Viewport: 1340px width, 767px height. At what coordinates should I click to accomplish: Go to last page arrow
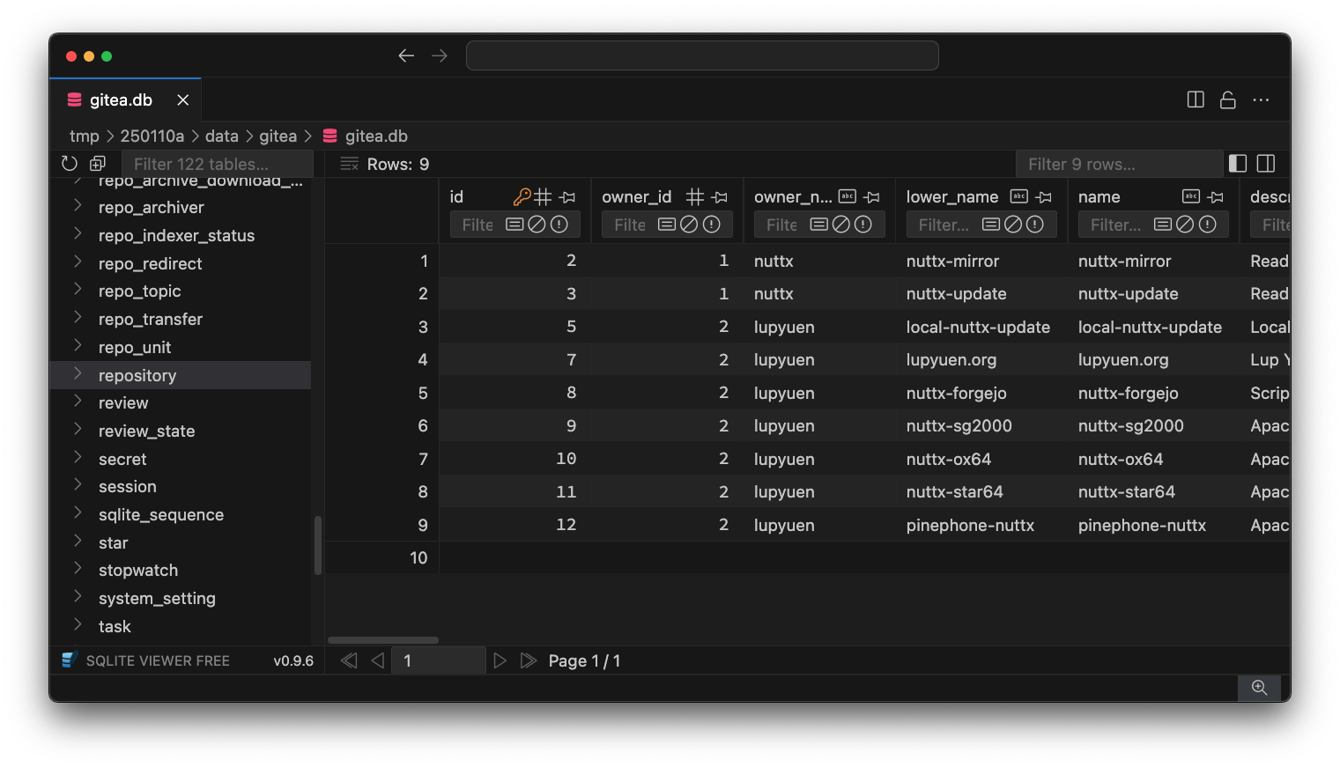coord(529,660)
